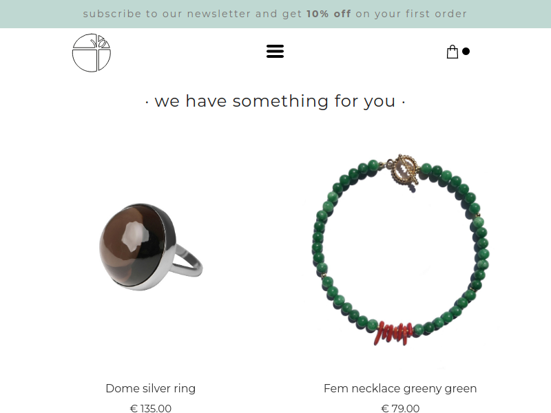The width and height of the screenshot is (551, 413).
Task: Click the gold toggle clasp on the necklace
Action: tap(404, 171)
